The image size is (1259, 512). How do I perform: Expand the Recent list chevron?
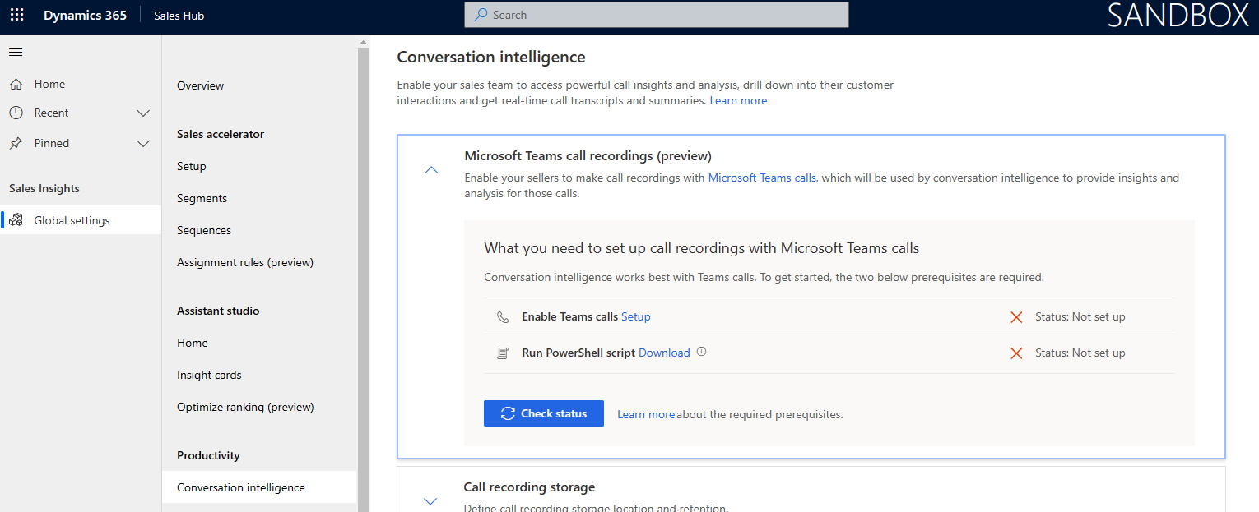[x=143, y=113]
